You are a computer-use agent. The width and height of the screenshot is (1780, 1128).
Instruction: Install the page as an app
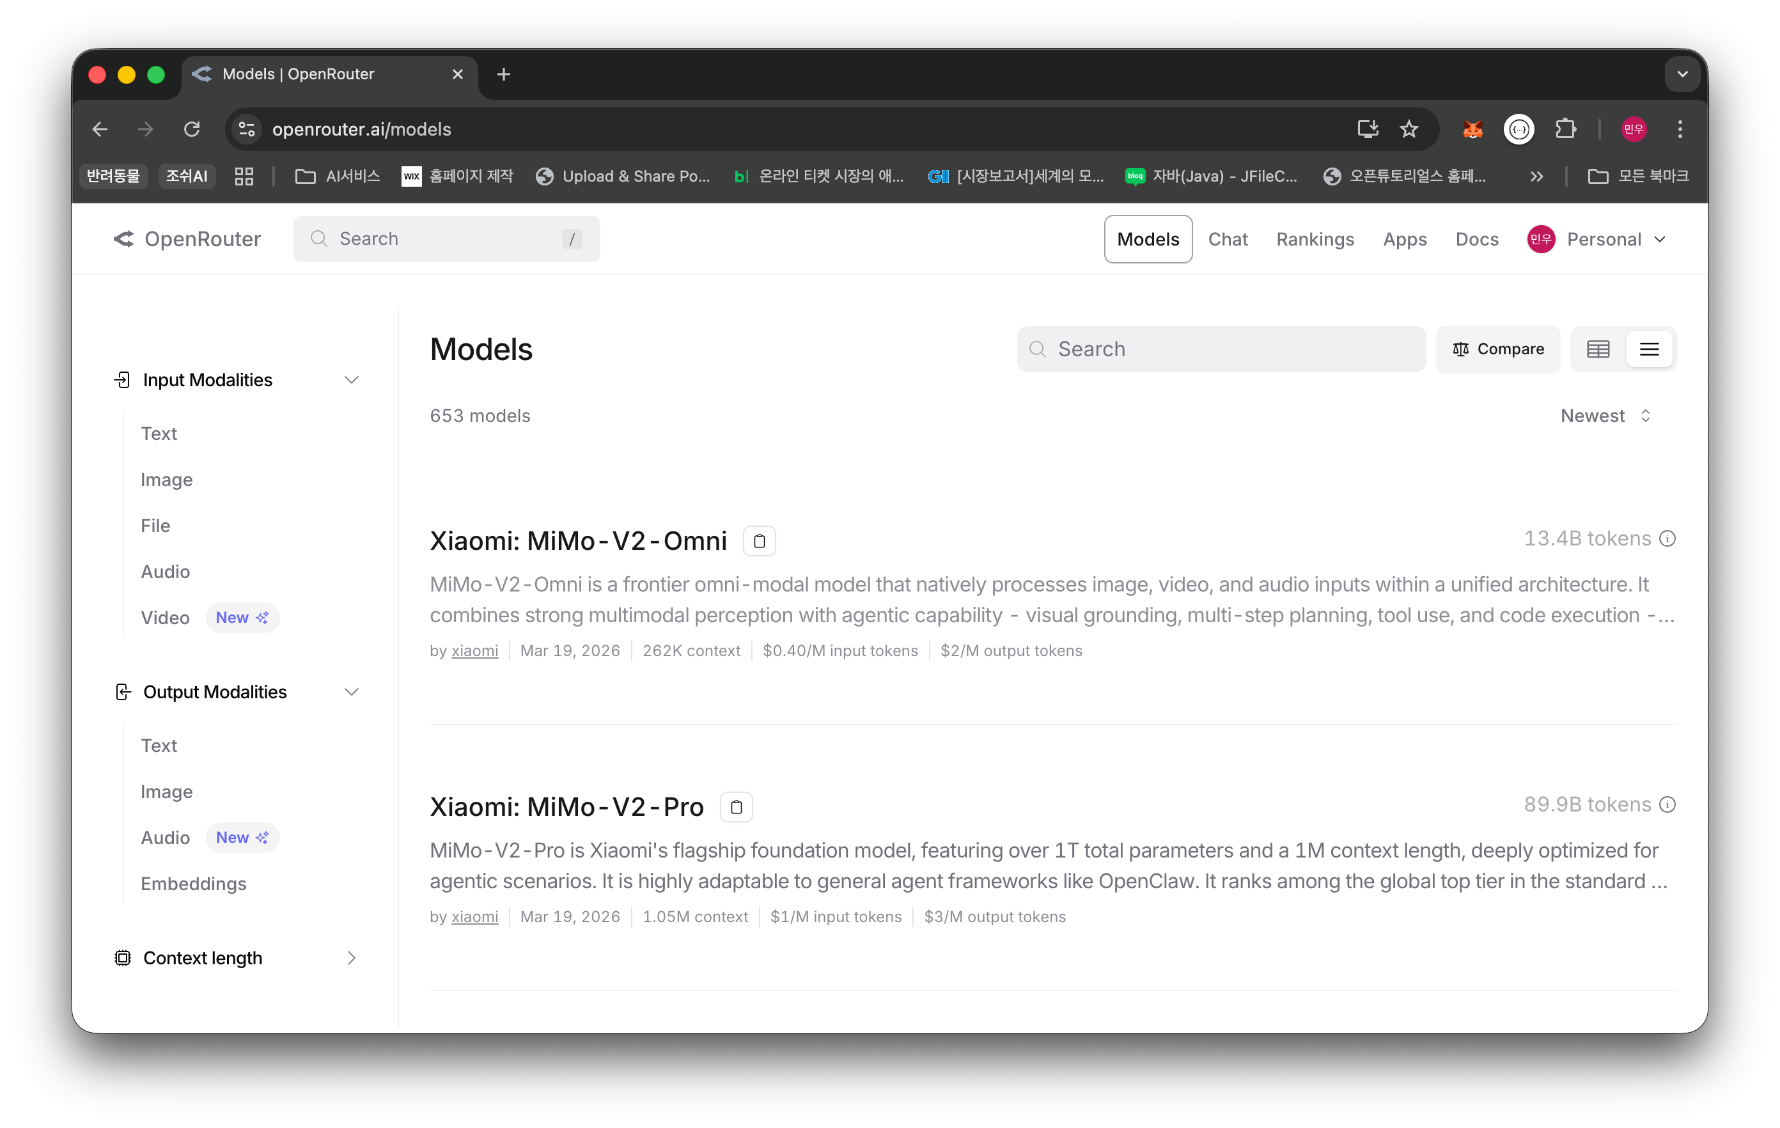1368,129
